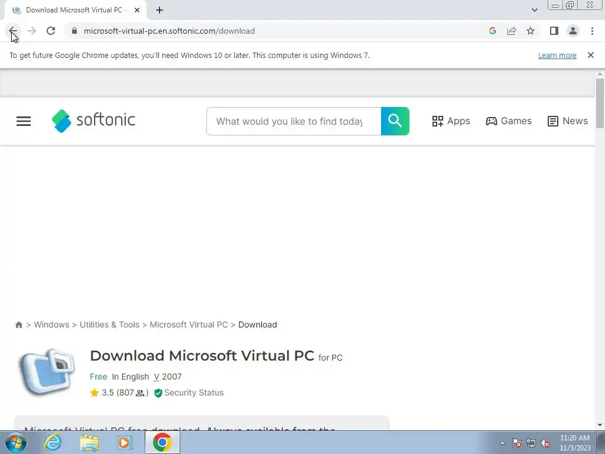The width and height of the screenshot is (605, 454).
Task: Click the Google icon in address bar
Action: click(492, 31)
